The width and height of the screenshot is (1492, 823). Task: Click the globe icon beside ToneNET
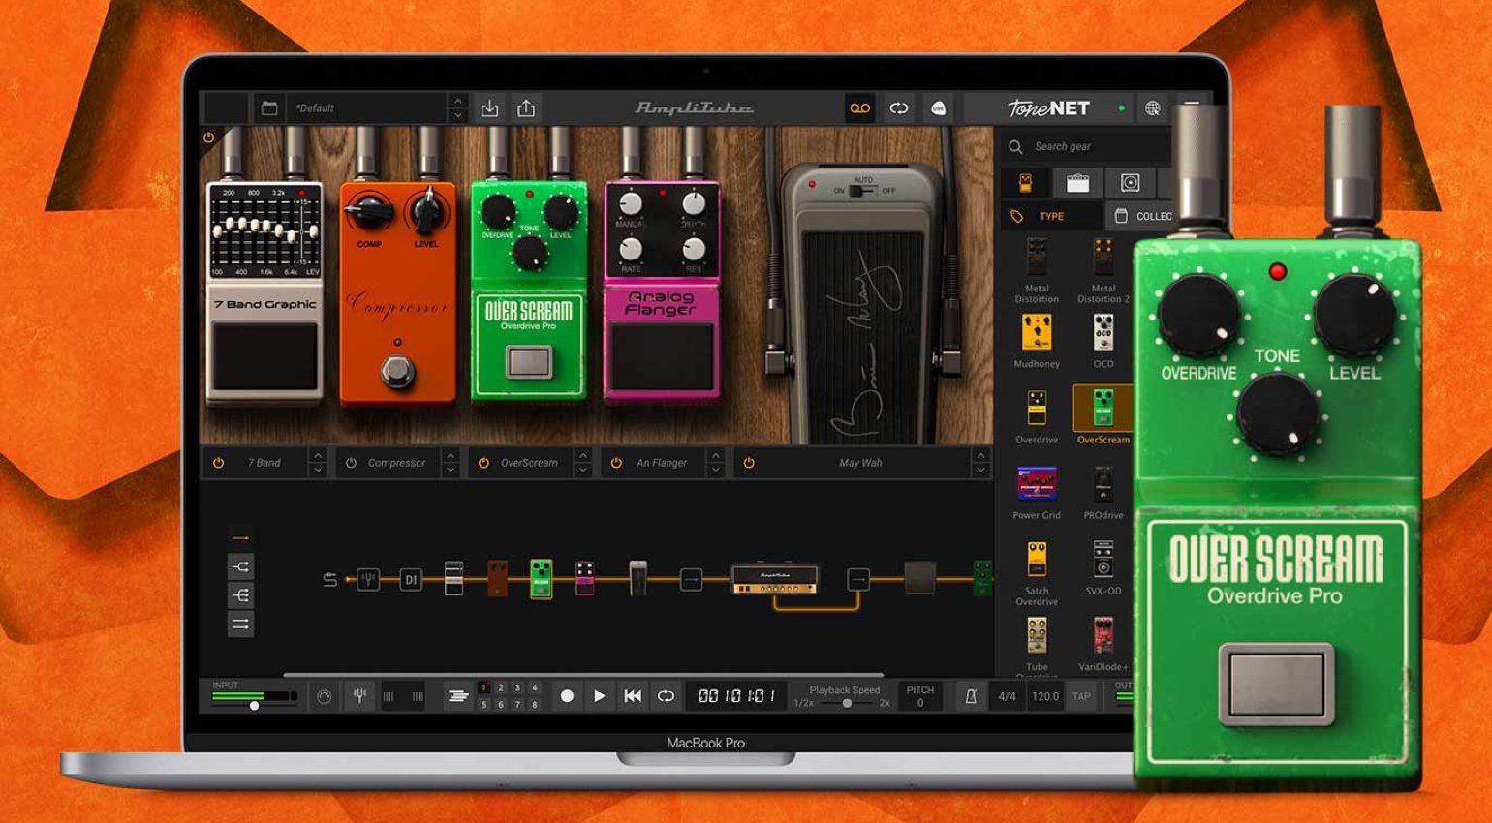1152,108
